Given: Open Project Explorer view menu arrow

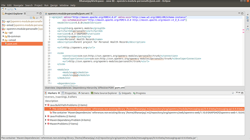Looking at the screenshot, I should (41, 17).
